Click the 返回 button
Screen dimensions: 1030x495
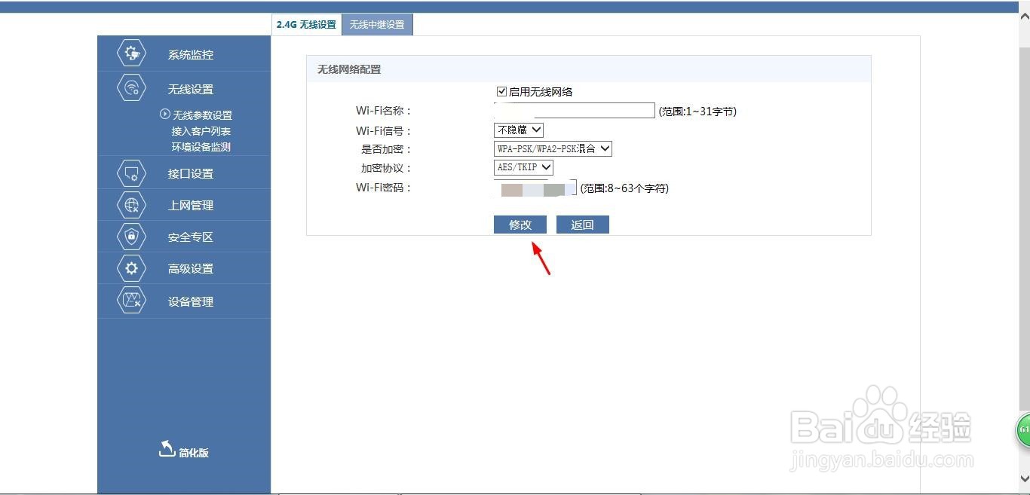[x=582, y=224]
